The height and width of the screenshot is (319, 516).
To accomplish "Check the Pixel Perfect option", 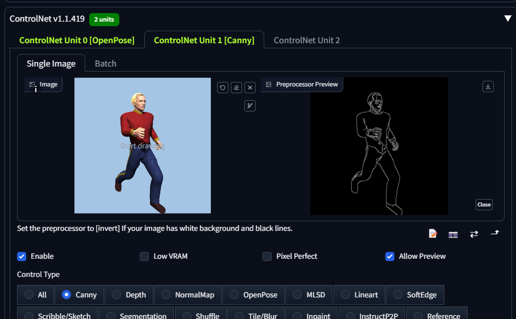I will pos(267,256).
